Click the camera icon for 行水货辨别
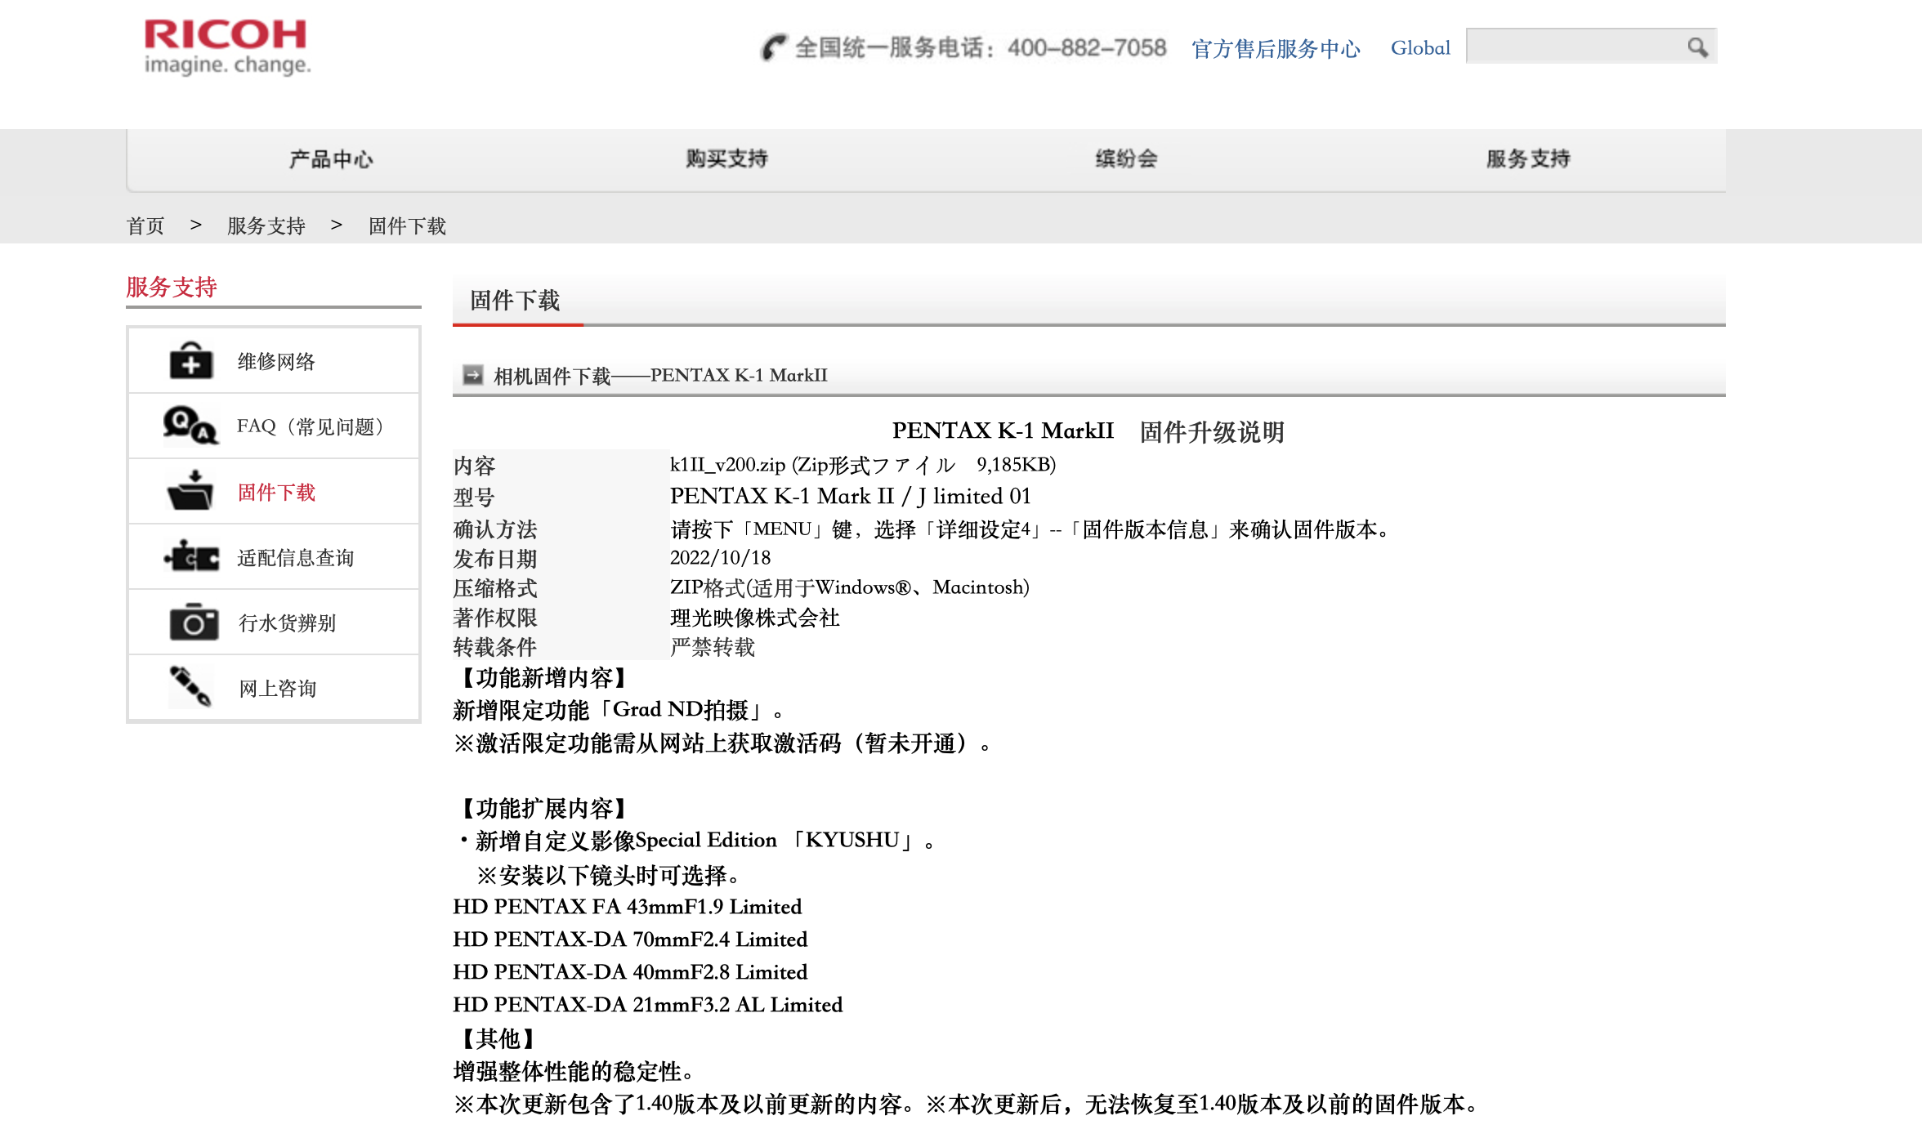 pyautogui.click(x=194, y=622)
